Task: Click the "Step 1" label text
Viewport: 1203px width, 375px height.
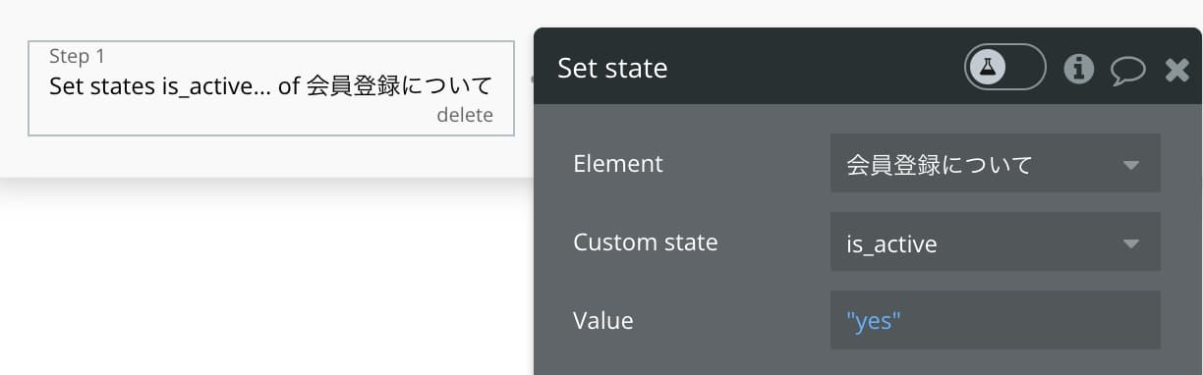Action: click(x=77, y=57)
